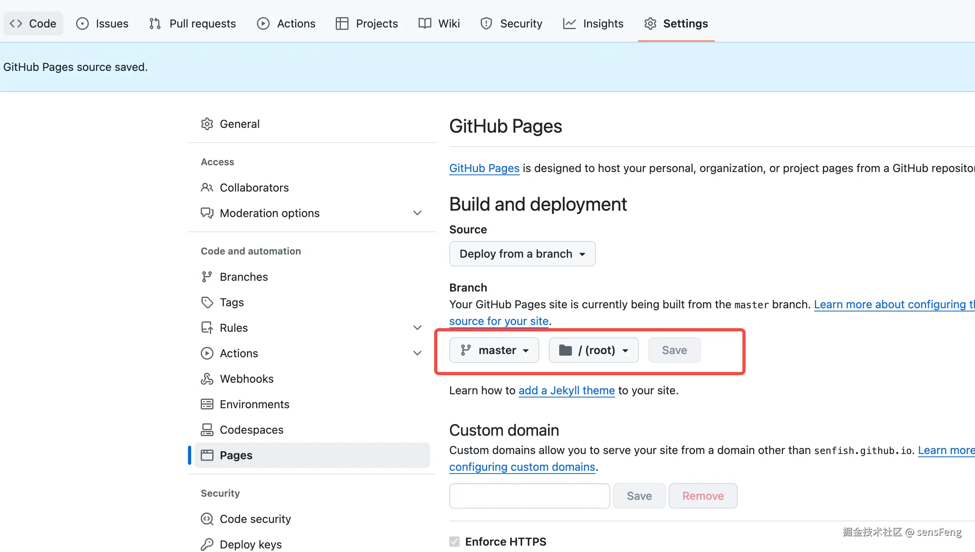Open the Deploy from a branch dropdown

(522, 254)
